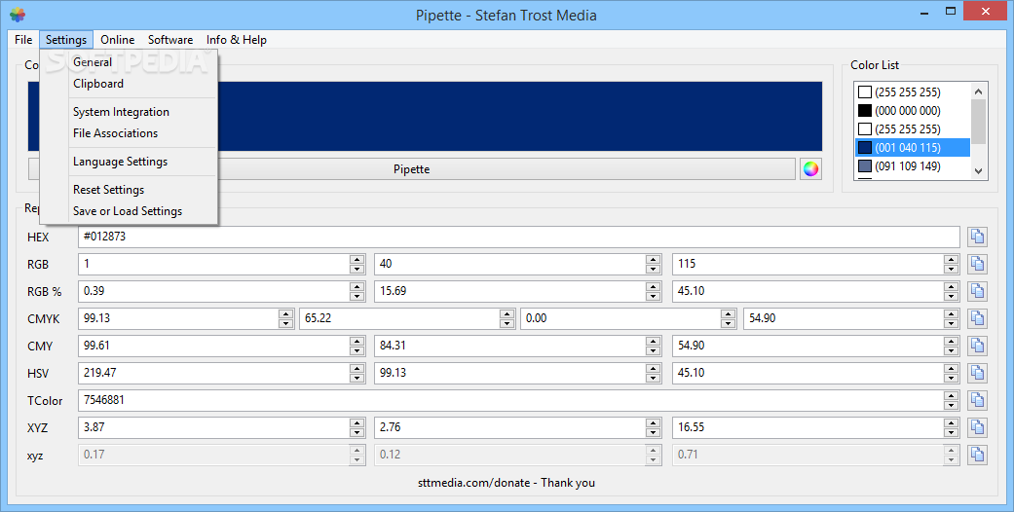Screen dimensions: 1014x512
Task: Increase RGB % 0.39 stepper
Action: (x=357, y=287)
